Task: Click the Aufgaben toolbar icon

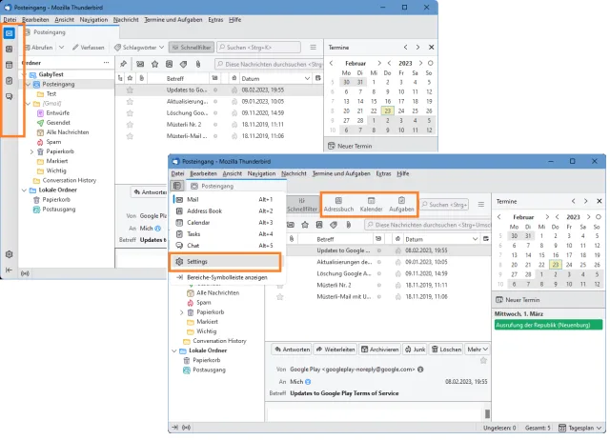Action: (401, 205)
